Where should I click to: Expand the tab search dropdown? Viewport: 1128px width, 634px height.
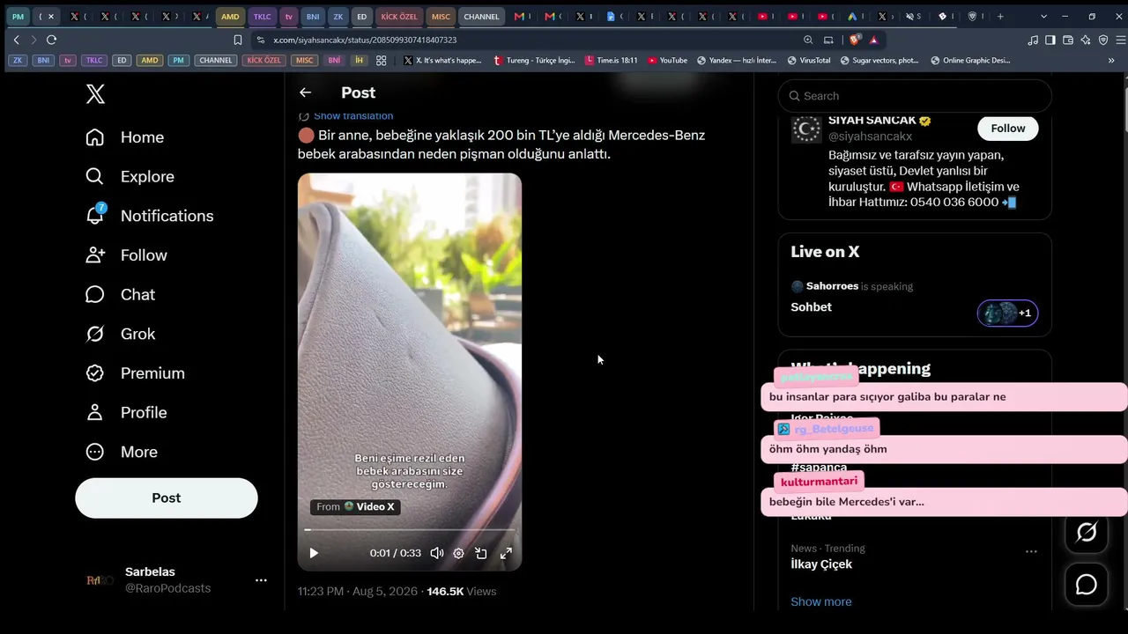pyautogui.click(x=1044, y=17)
